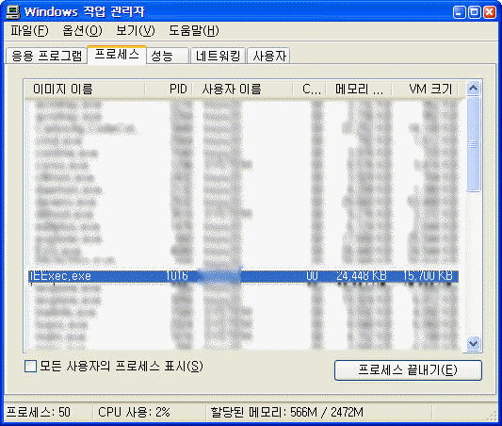
Task: Click the process list scrollbar thumb
Action: [x=473, y=144]
